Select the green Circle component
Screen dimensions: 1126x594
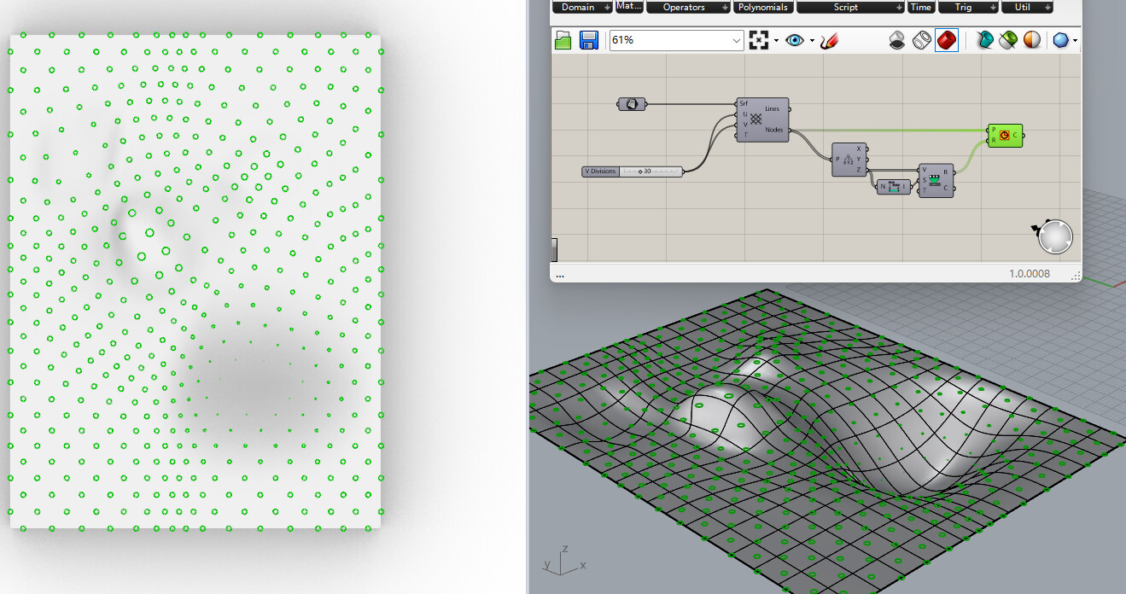click(1005, 135)
